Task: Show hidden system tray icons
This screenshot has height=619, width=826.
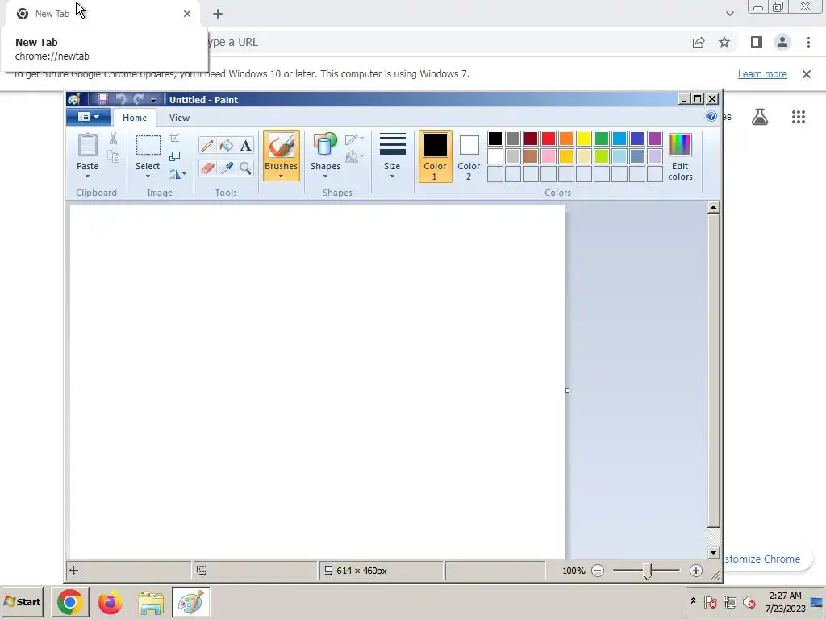Action: pos(693,601)
